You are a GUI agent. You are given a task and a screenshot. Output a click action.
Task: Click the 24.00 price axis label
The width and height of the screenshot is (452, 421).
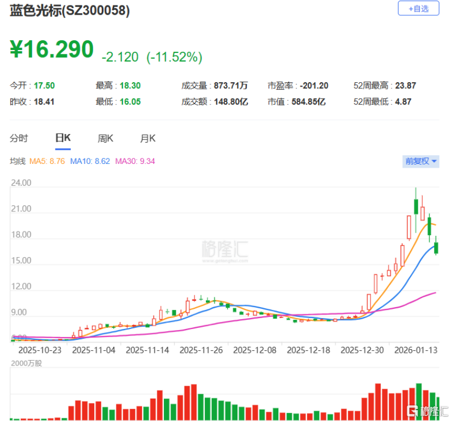(21, 182)
